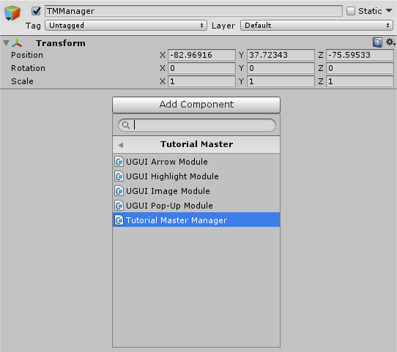
Task: Click the UGUI Highlight Module script icon
Action: pyautogui.click(x=119, y=176)
